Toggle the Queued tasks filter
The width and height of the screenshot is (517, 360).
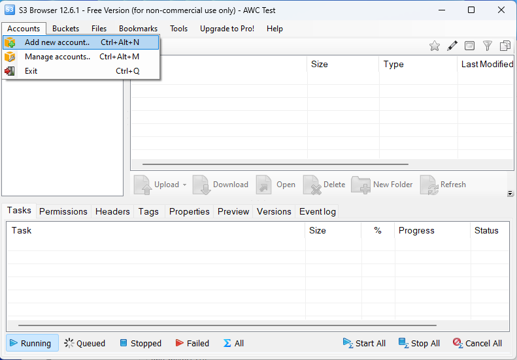[85, 343]
